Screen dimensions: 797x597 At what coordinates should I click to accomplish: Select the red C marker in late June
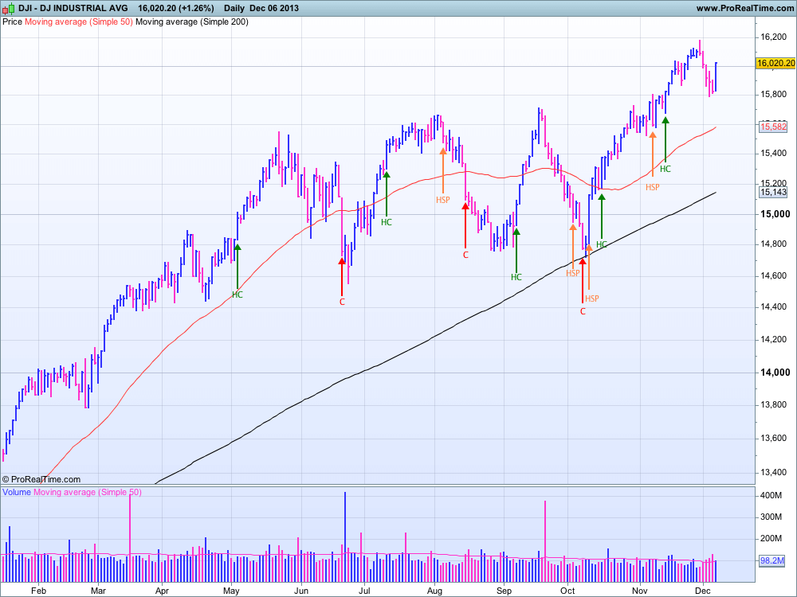tap(342, 302)
